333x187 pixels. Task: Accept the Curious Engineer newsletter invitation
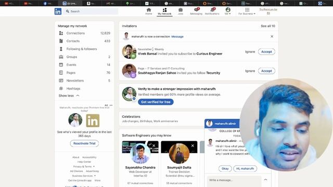[x=266, y=52]
